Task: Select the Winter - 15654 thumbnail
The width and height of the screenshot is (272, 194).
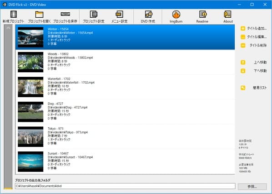Action: pos(30,37)
